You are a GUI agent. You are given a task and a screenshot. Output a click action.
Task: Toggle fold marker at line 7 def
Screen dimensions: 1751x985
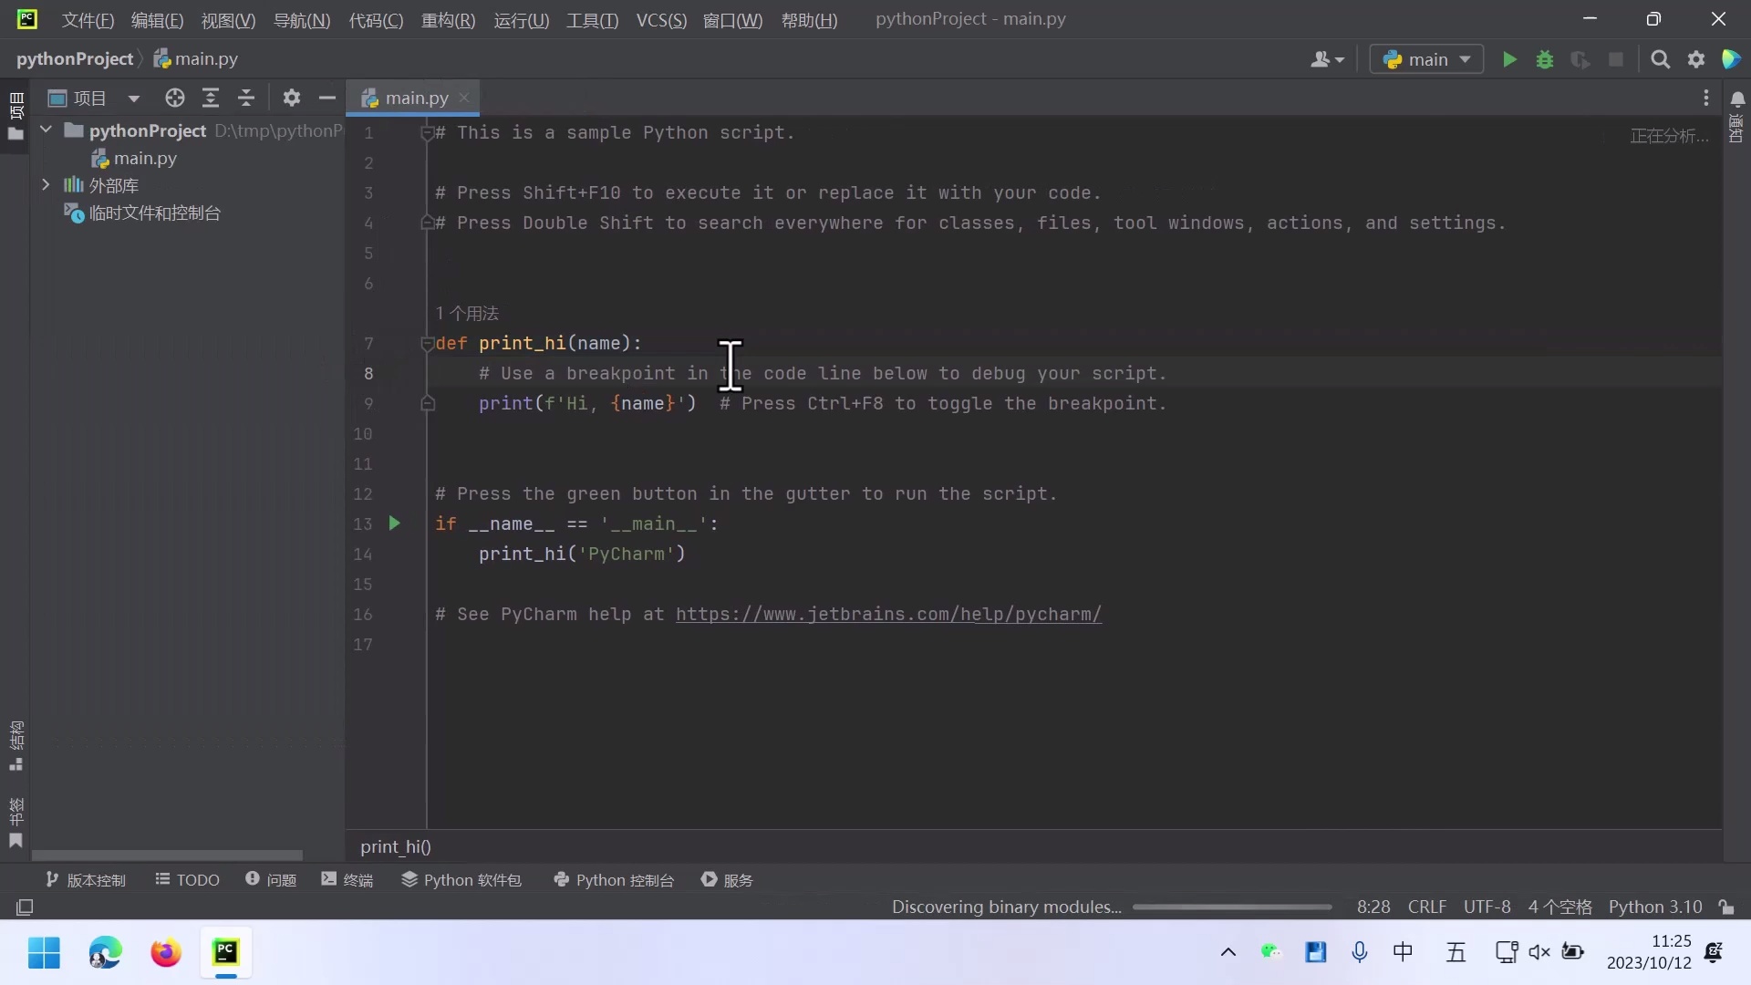[427, 344]
